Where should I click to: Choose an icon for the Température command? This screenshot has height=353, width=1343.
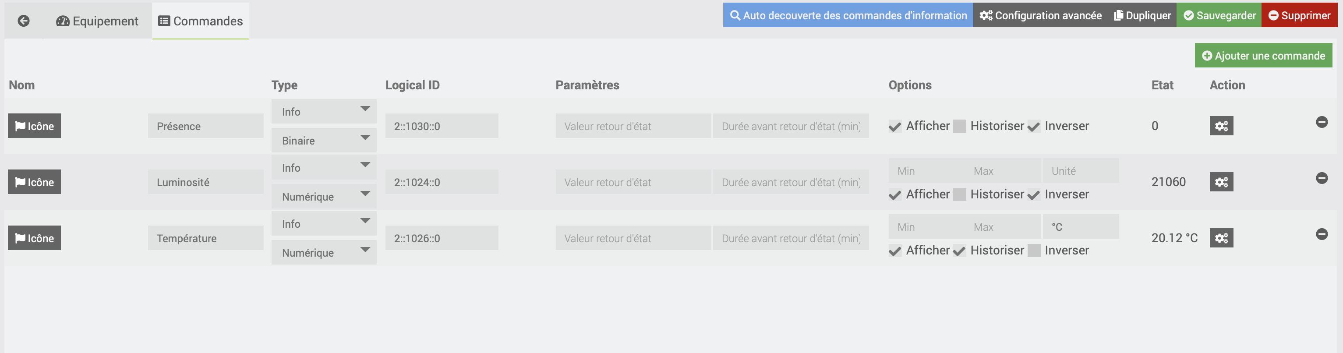[x=35, y=238]
